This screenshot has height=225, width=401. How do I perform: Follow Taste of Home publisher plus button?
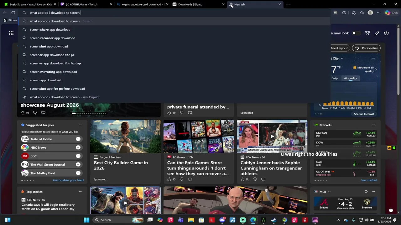tap(78, 139)
